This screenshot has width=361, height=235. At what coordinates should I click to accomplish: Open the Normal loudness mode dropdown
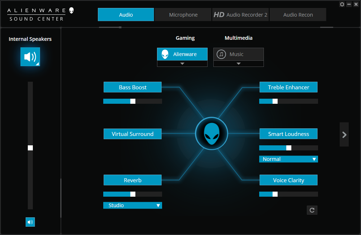[288, 159]
